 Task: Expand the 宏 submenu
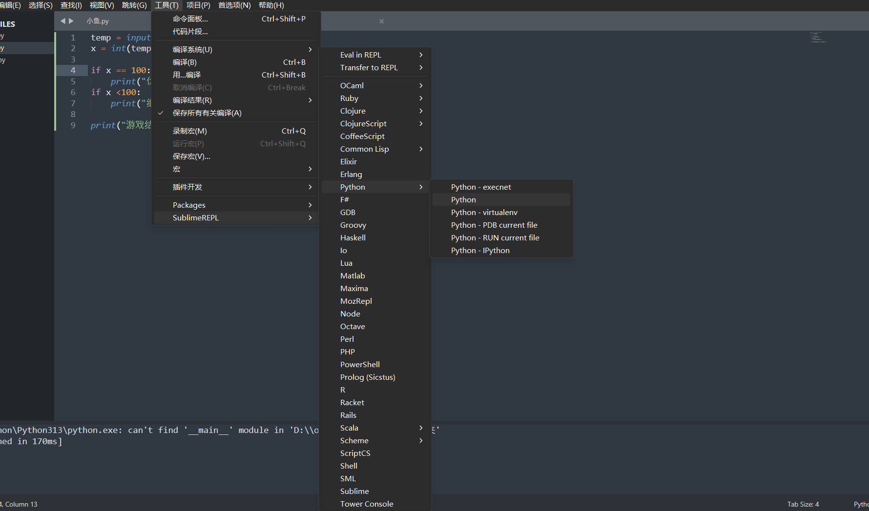click(235, 169)
